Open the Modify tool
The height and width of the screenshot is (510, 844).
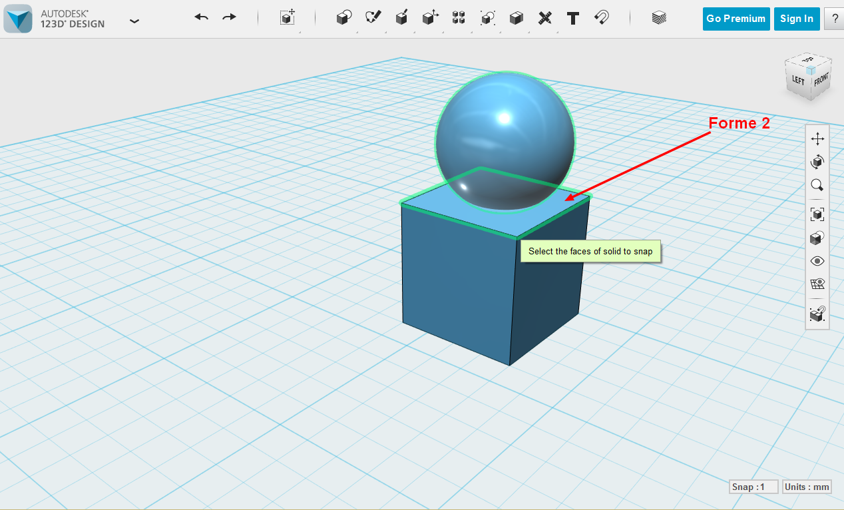click(x=430, y=18)
